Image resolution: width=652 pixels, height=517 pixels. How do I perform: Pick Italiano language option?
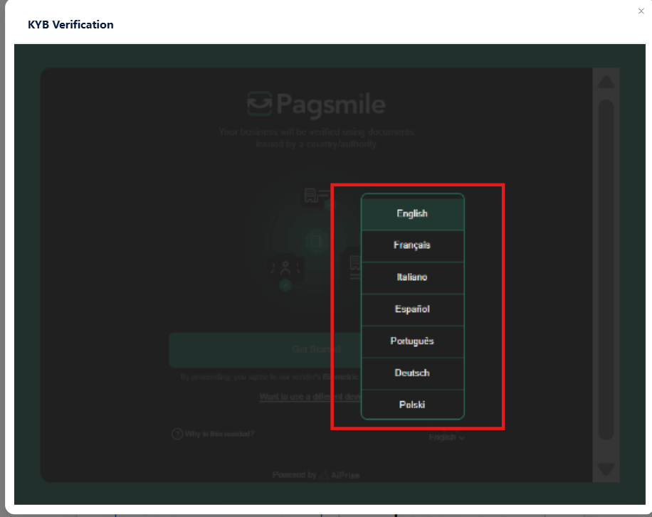click(413, 277)
